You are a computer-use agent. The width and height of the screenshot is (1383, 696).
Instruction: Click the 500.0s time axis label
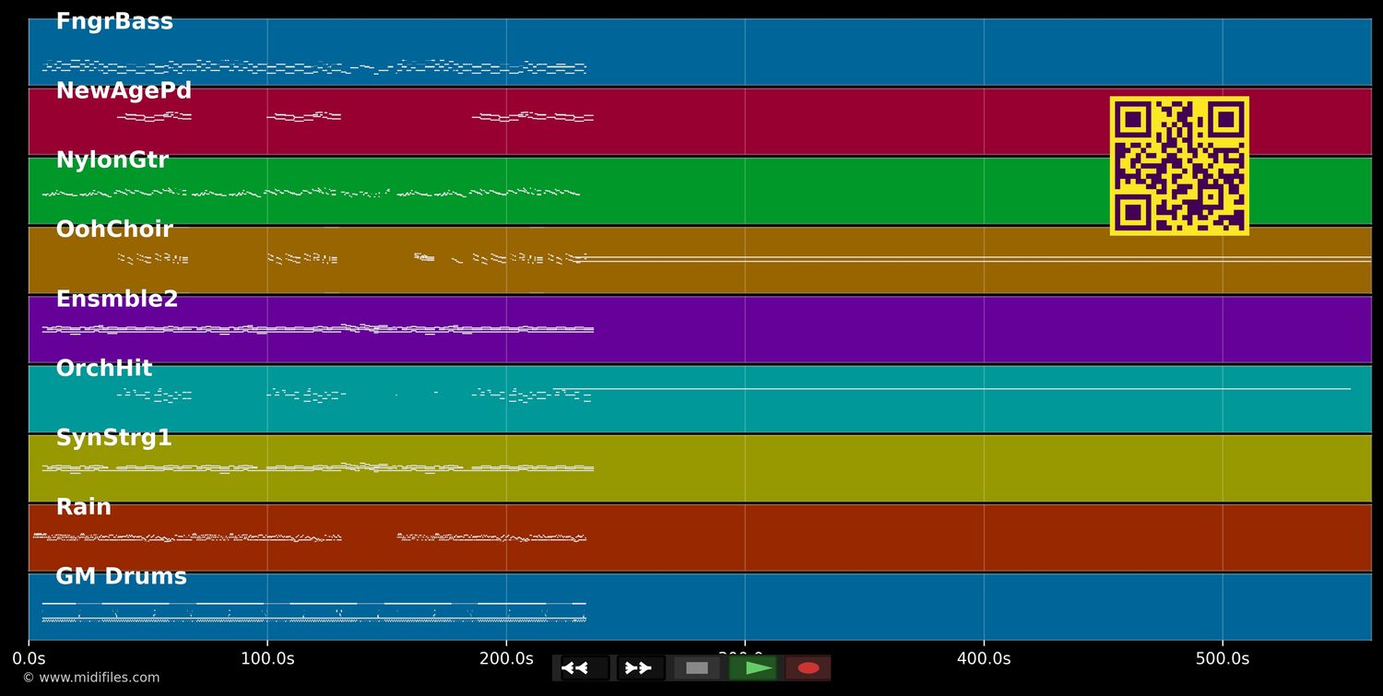1223,659
